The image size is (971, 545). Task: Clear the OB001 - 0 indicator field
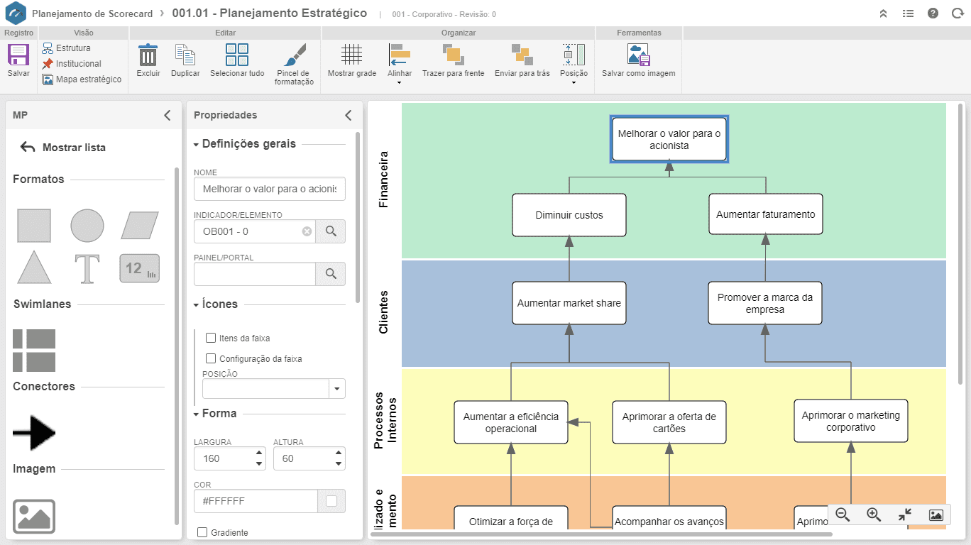click(307, 231)
